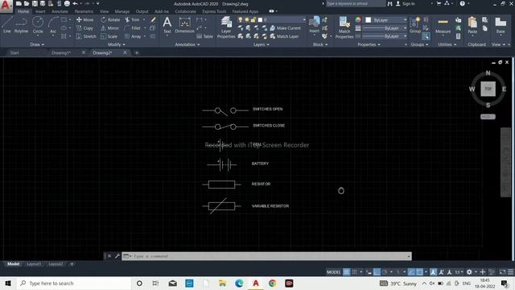The height and width of the screenshot is (290, 515).
Task: Click the Move tool
Action: (85, 19)
